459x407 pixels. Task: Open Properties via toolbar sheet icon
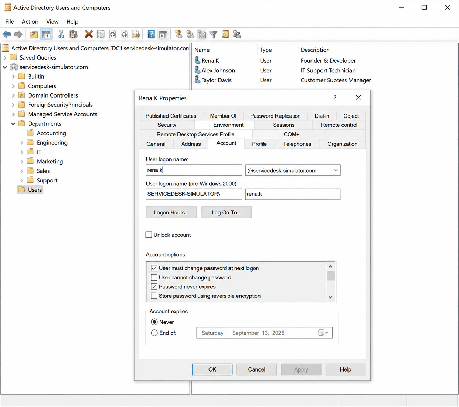[101, 34]
